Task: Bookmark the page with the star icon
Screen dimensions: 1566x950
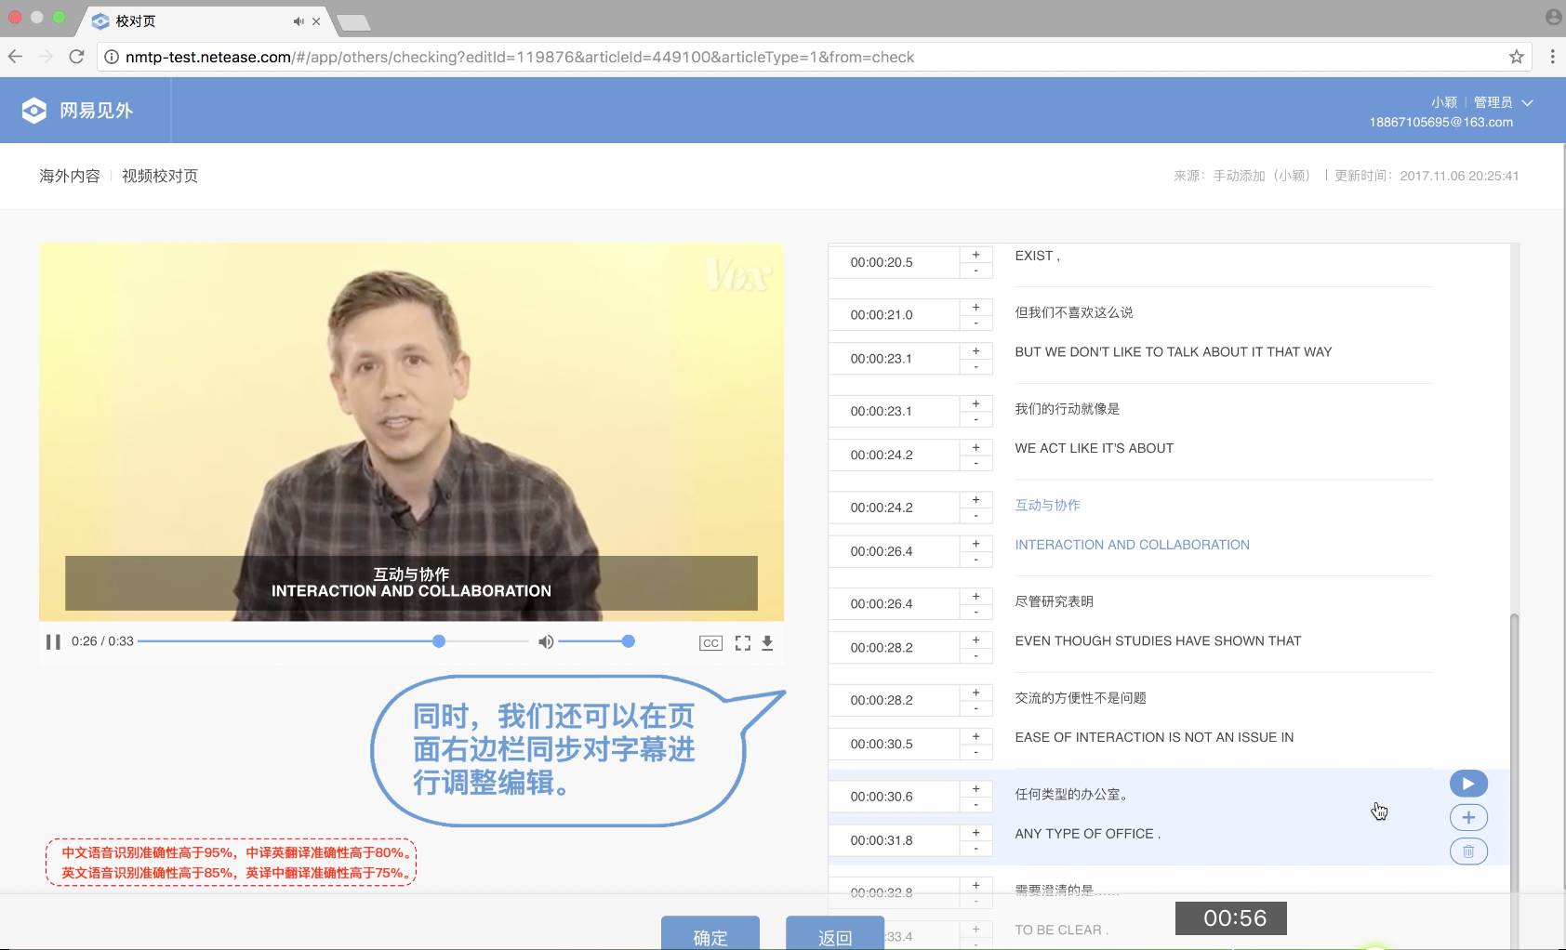Action: click(1516, 57)
